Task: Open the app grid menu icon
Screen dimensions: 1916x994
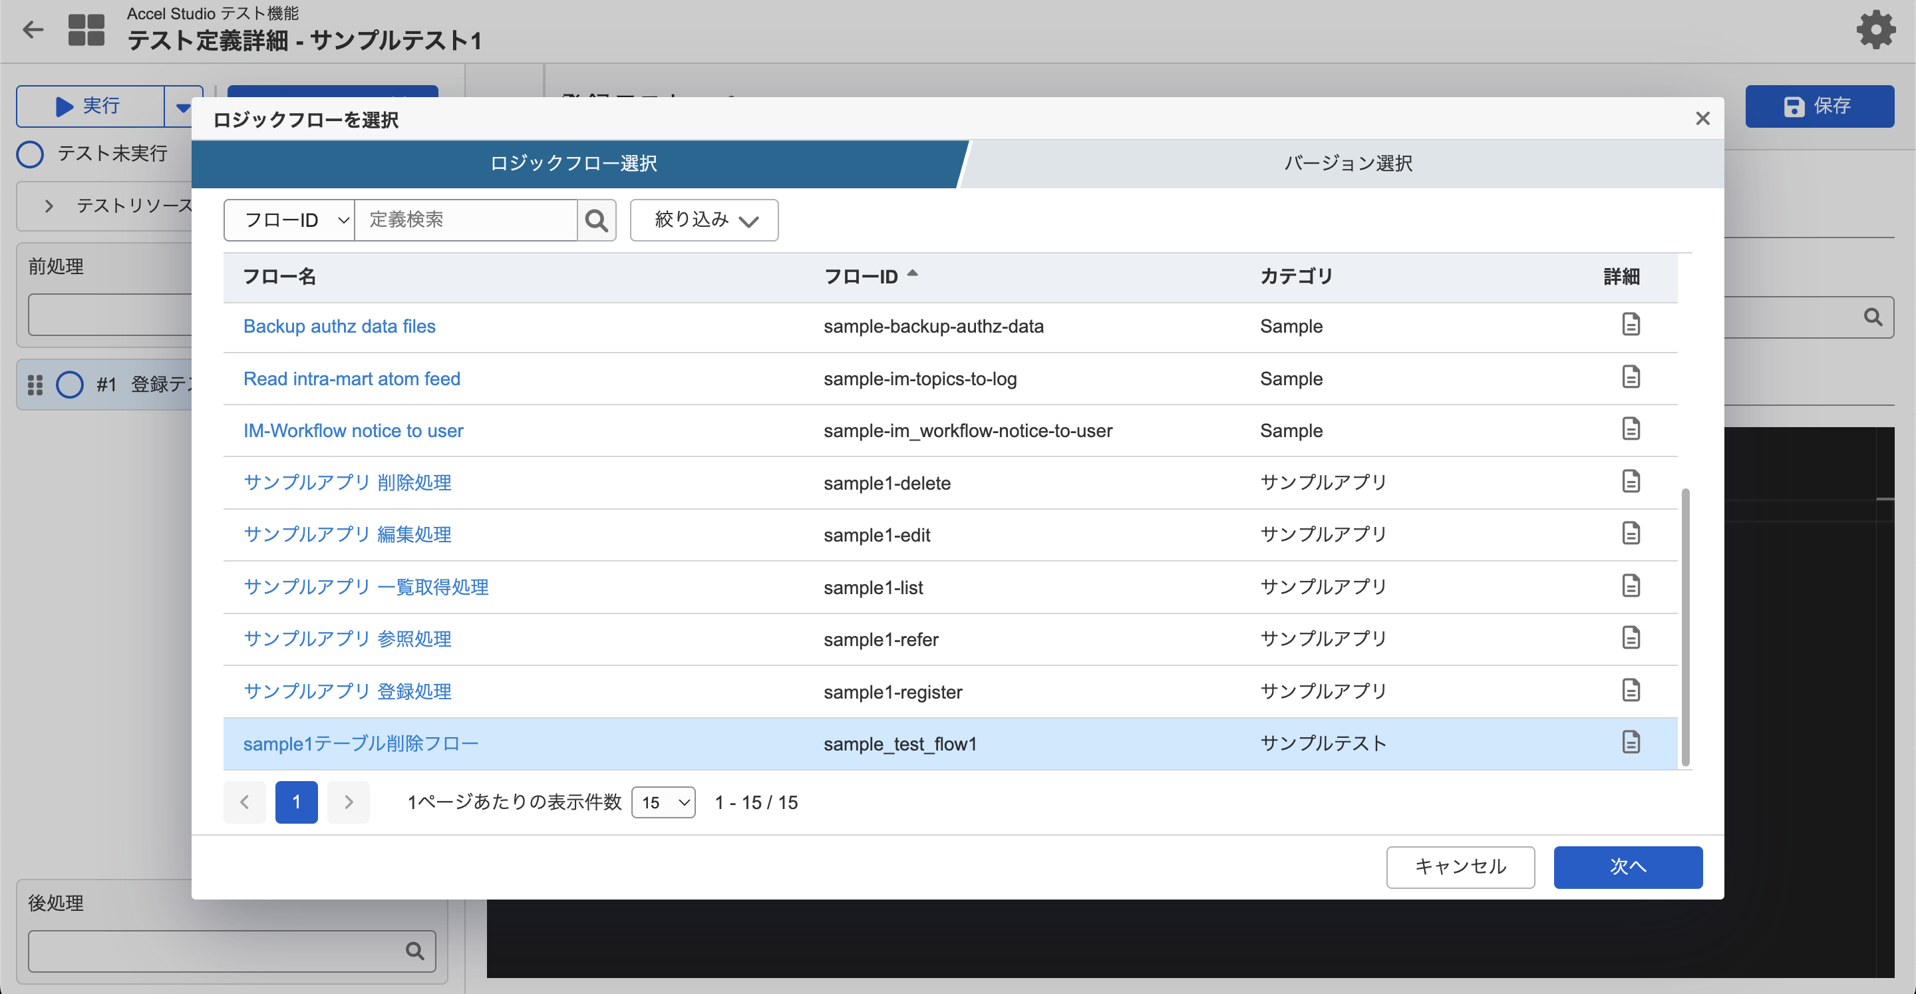Action: pyautogui.click(x=86, y=30)
